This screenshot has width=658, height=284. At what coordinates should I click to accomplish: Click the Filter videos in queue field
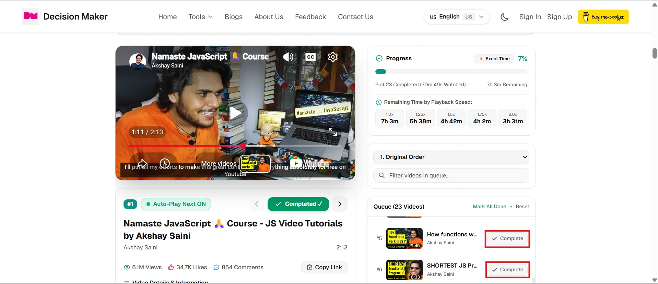[x=451, y=175]
